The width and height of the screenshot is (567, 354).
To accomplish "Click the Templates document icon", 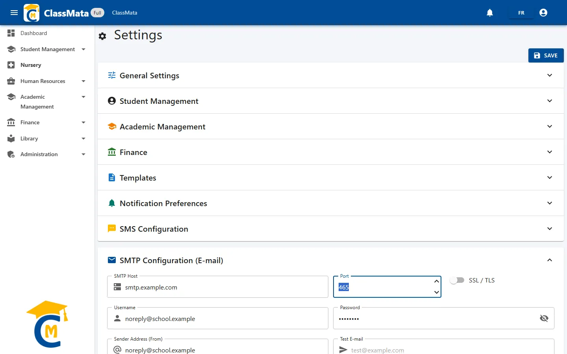I will (112, 177).
